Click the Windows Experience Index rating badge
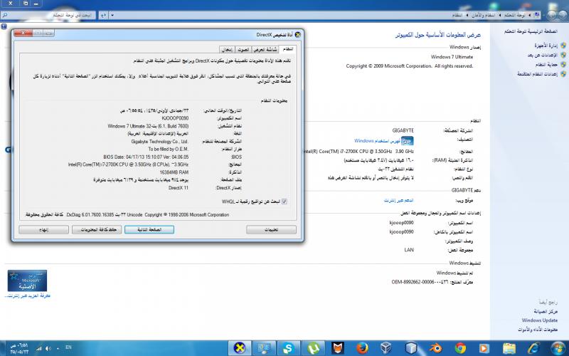The image size is (569, 356). pyautogui.click(x=407, y=140)
